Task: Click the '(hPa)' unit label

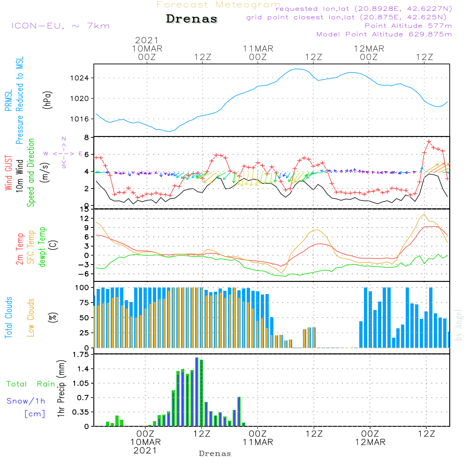Action: pos(47,100)
